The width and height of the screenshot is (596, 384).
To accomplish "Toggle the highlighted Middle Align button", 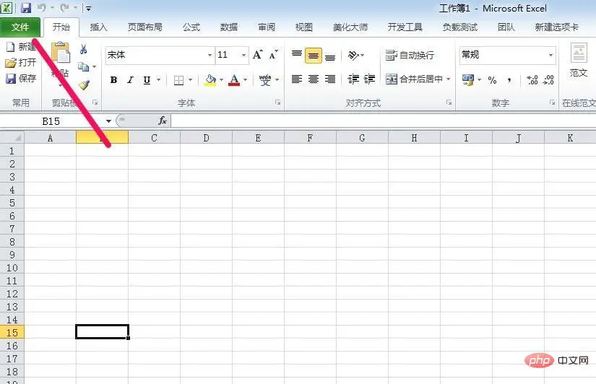I will (314, 56).
